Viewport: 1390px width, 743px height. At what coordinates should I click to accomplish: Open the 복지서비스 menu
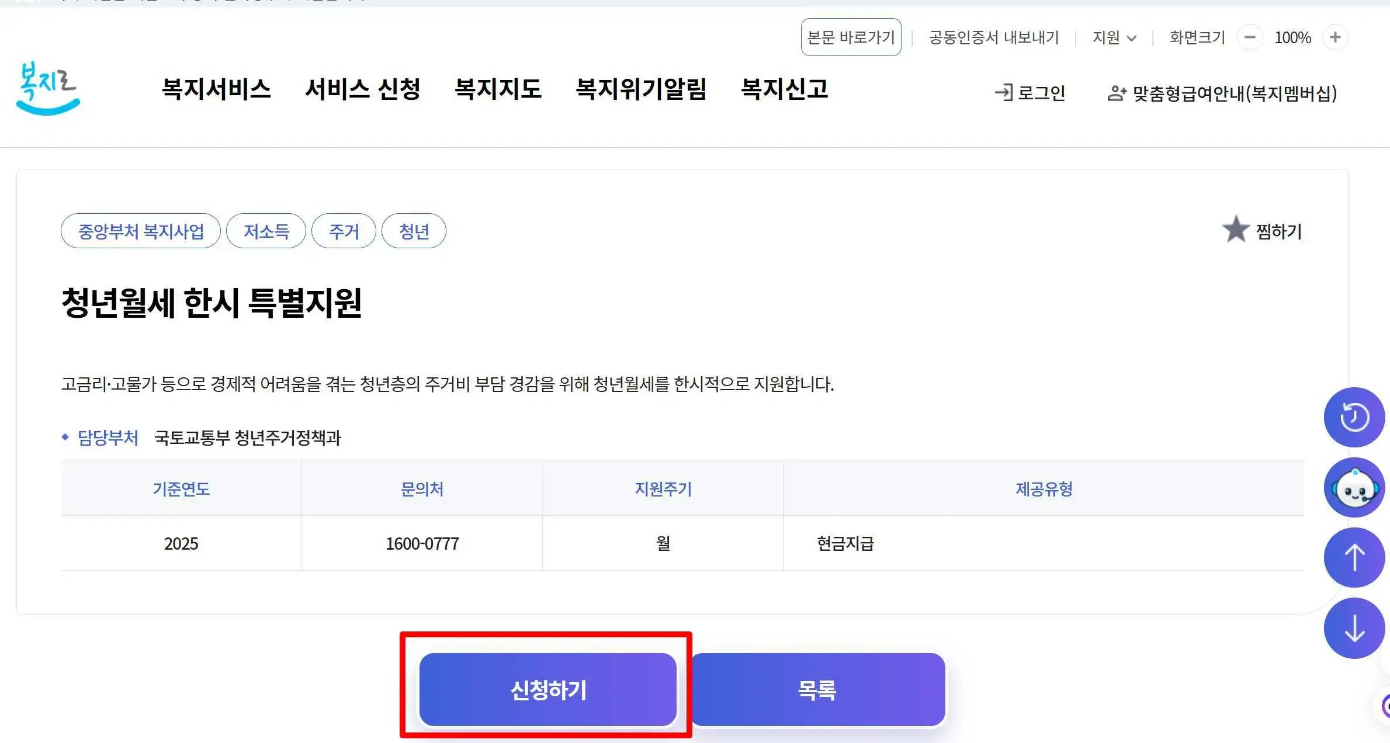217,90
